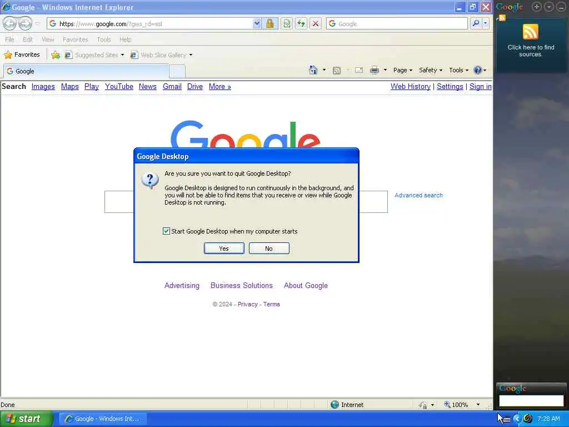Screen dimensions: 569x427
Task: Uncheck Start Google Desktop when computer starts
Action: click(x=166, y=231)
